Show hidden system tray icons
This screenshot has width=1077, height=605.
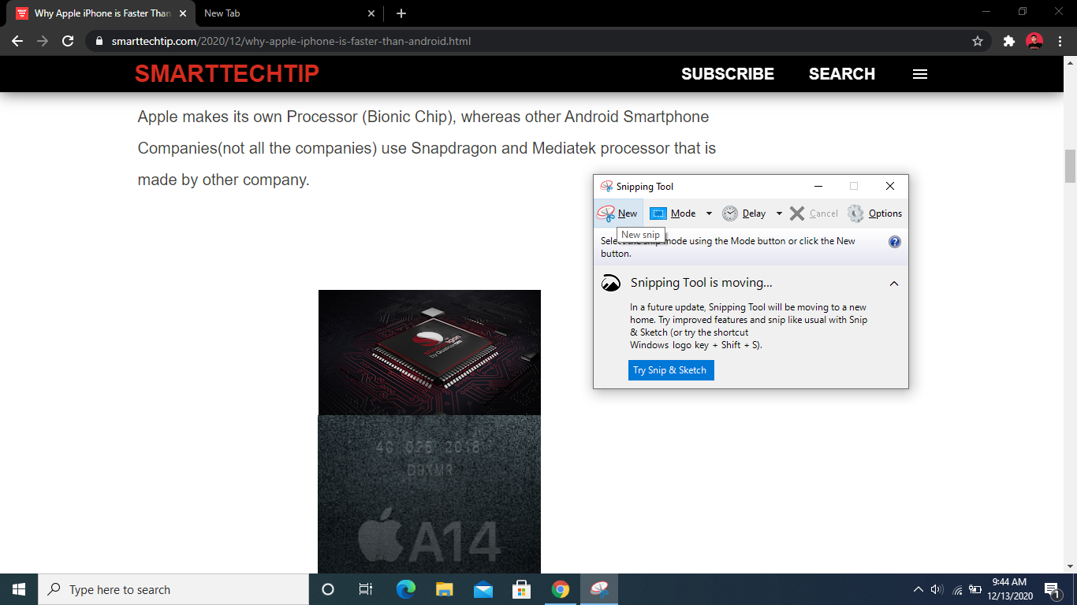tap(919, 589)
